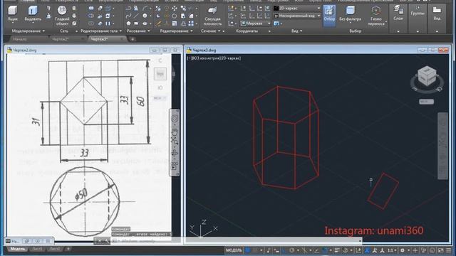Click the command line input field
Screen dimensions: 456x256
pos(236,240)
